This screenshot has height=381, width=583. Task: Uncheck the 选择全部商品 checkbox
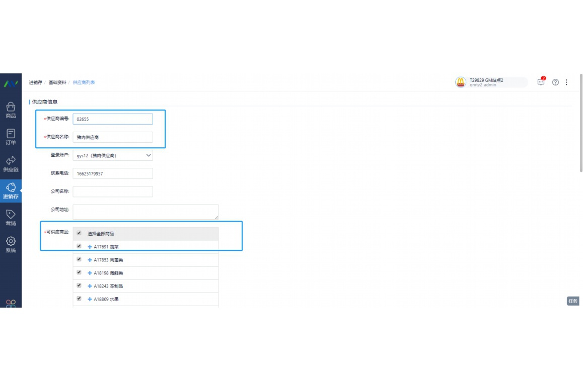79,233
